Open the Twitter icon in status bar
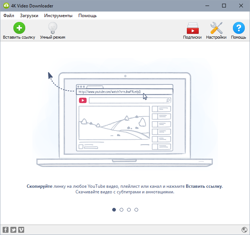The image size is (250, 235). point(13,230)
